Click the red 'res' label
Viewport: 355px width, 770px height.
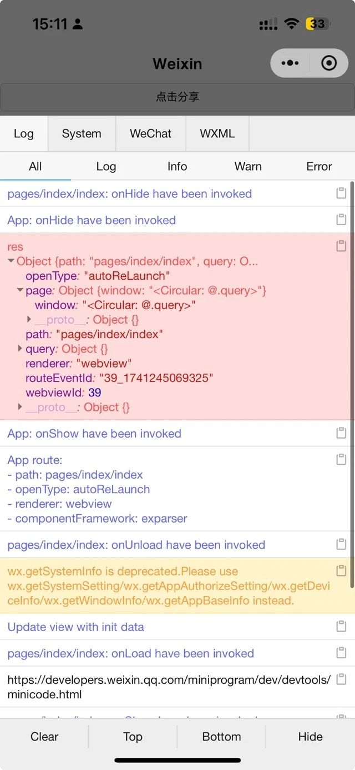point(16,247)
